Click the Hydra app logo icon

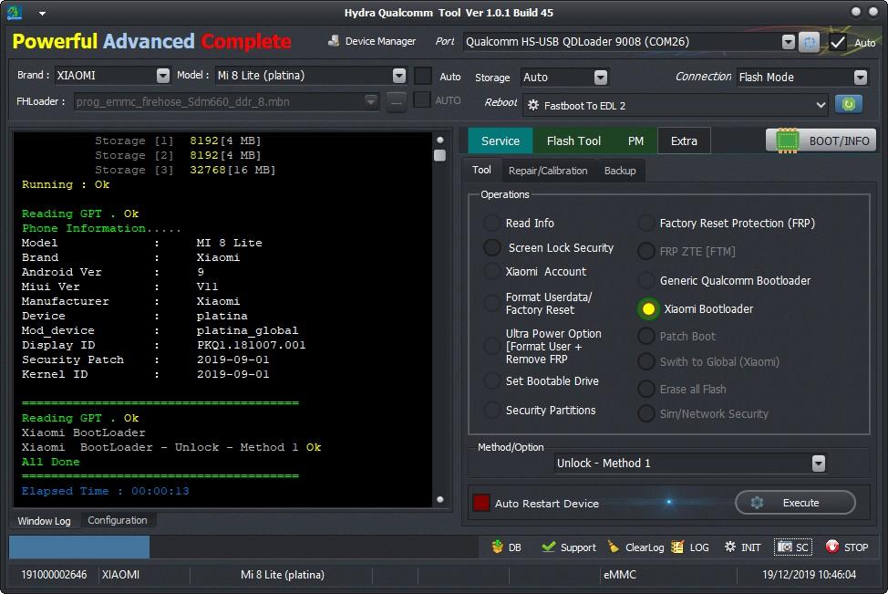pyautogui.click(x=15, y=12)
